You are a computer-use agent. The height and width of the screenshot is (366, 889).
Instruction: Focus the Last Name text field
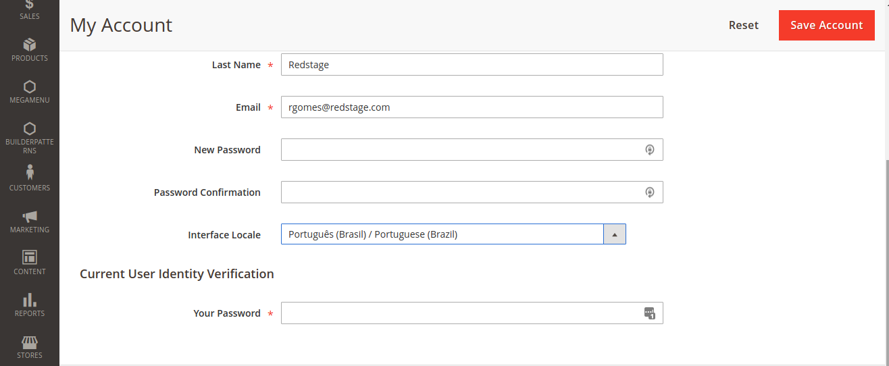click(472, 65)
